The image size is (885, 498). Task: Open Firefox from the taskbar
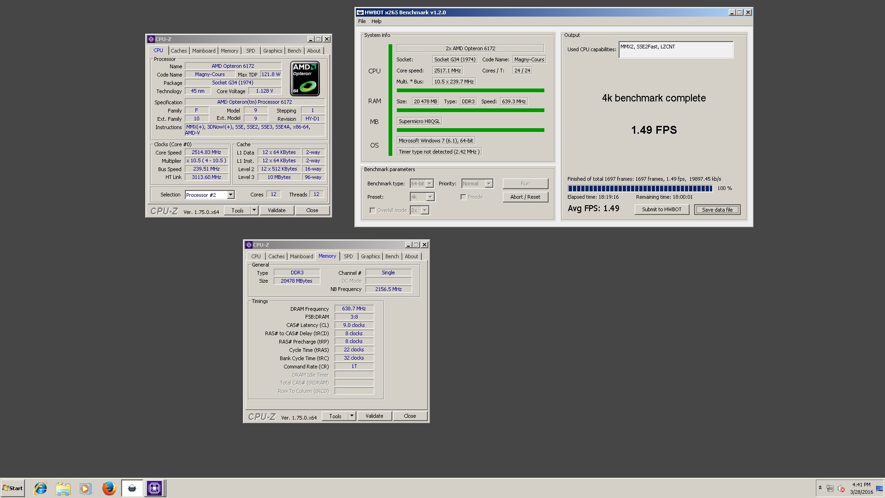pos(109,488)
